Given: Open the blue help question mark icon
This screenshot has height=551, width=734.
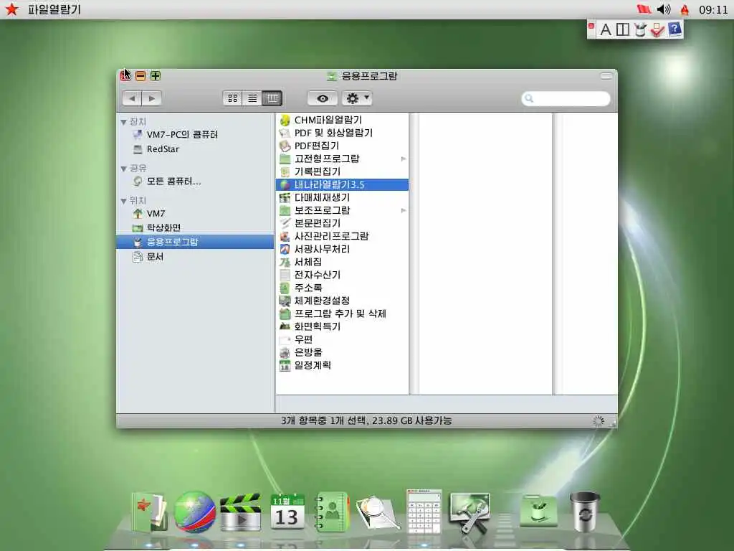Looking at the screenshot, I should point(675,29).
